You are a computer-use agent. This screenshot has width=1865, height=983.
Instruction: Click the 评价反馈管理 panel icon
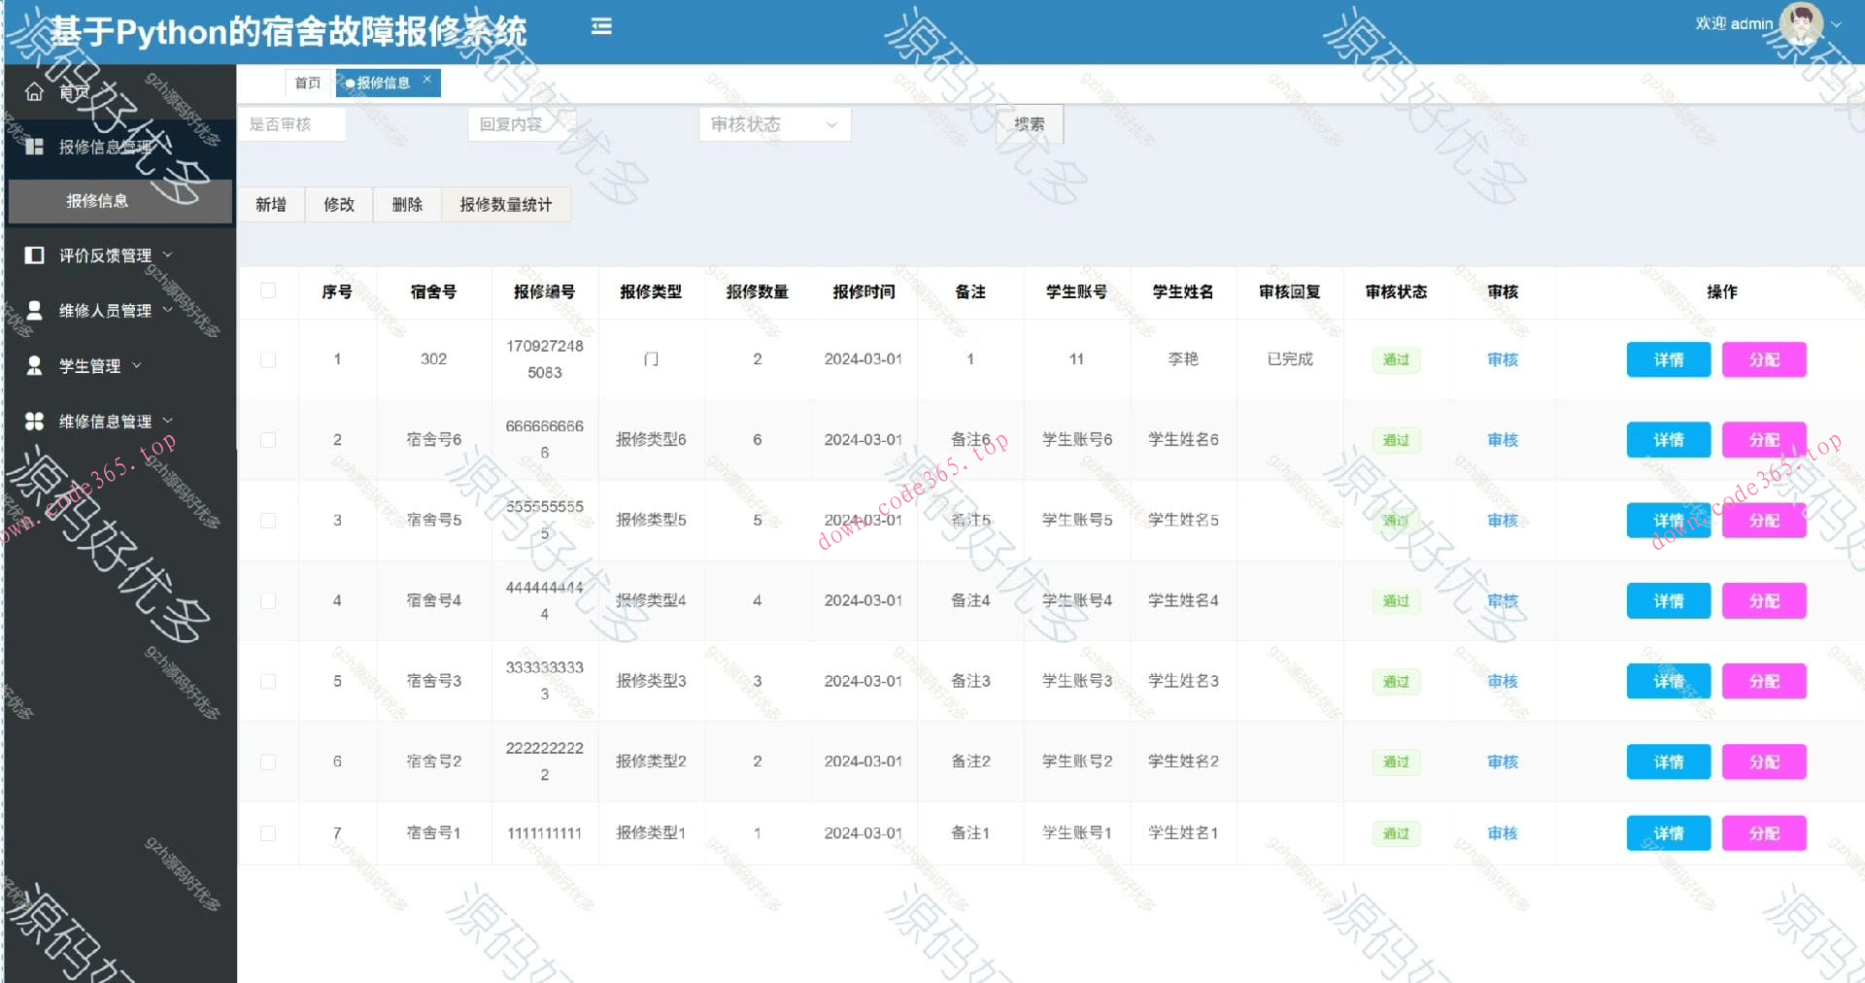coord(35,254)
